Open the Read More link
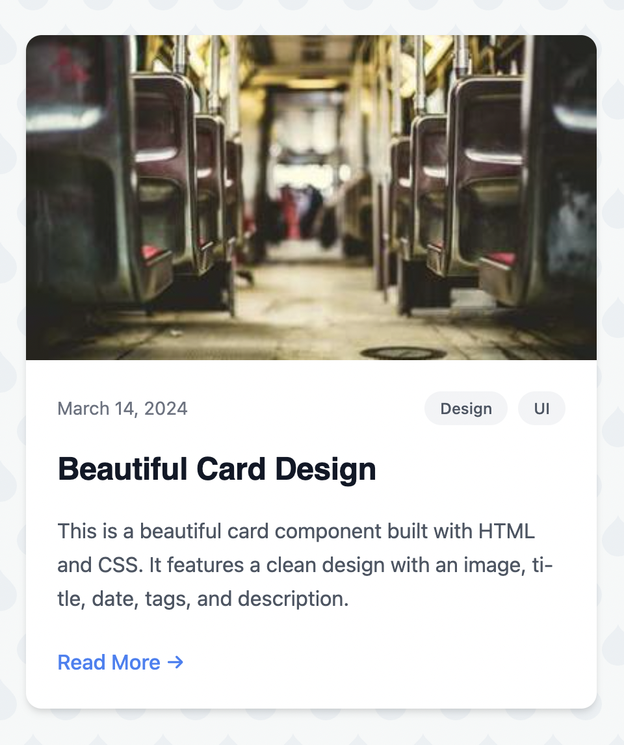The height and width of the screenshot is (745, 624). tap(109, 662)
